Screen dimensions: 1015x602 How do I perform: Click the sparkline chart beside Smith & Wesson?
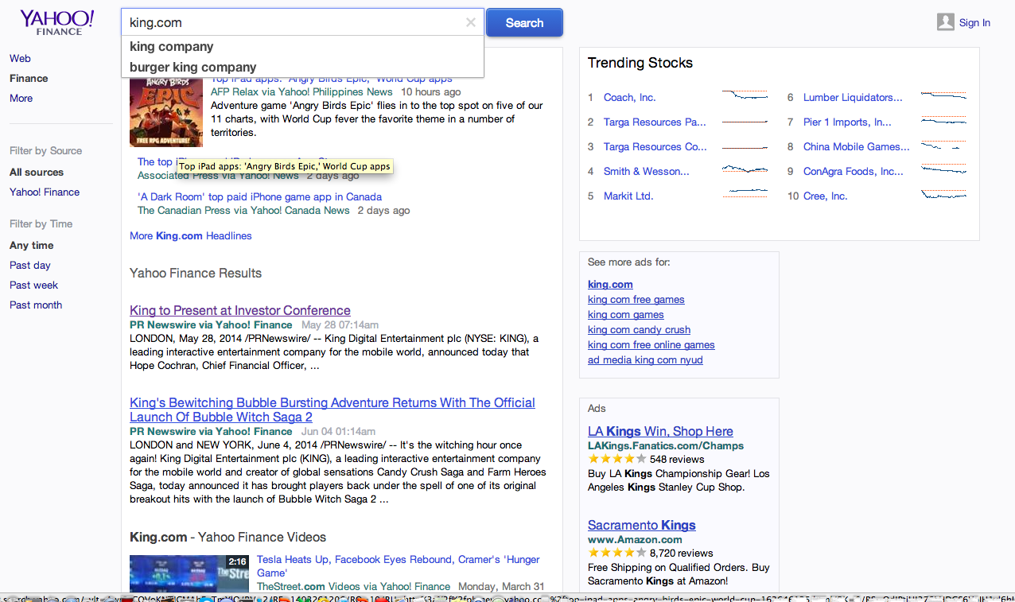[745, 169]
